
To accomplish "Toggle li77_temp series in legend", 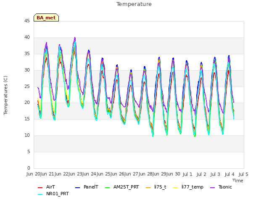I will click(x=188, y=187).
